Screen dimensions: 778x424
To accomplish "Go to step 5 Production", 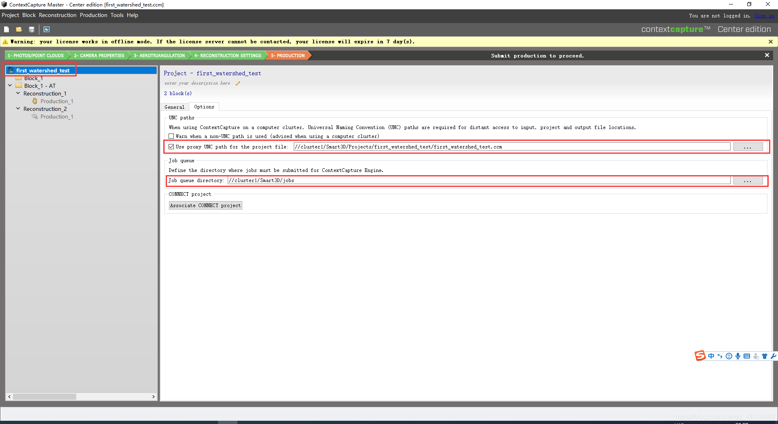I will (x=288, y=55).
